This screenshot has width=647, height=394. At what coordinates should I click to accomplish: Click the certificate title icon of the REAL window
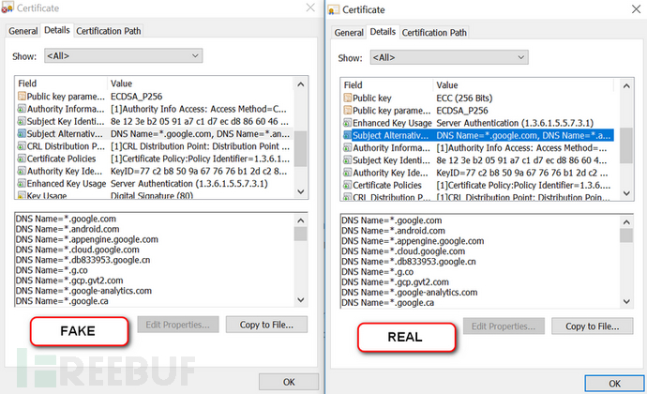(x=334, y=10)
